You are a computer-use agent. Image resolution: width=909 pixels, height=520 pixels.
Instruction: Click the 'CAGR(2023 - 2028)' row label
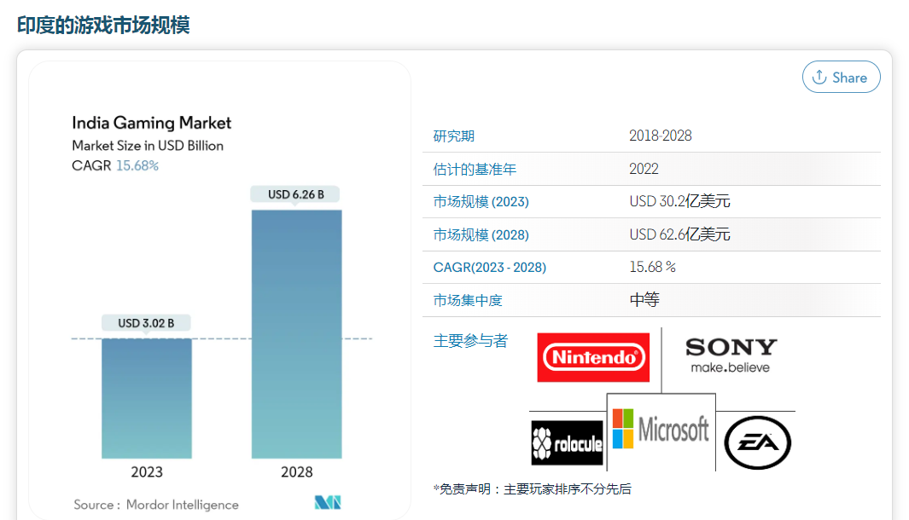pos(490,268)
